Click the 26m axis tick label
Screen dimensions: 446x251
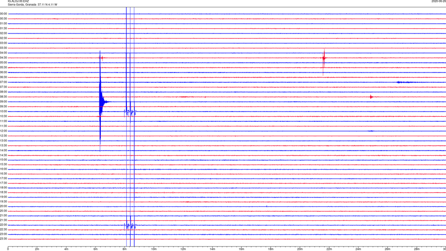(387, 249)
